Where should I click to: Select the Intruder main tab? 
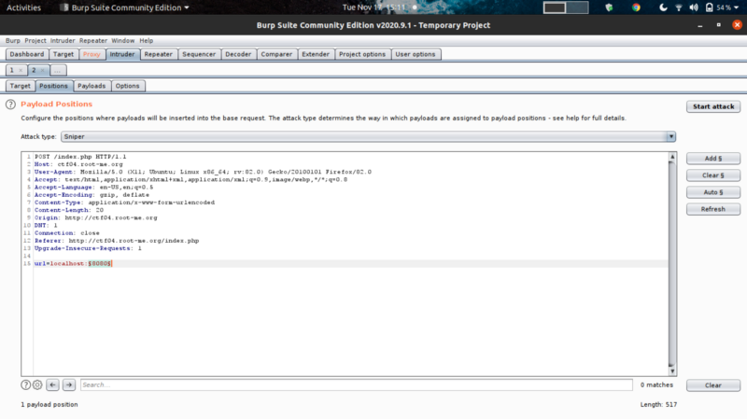click(122, 54)
